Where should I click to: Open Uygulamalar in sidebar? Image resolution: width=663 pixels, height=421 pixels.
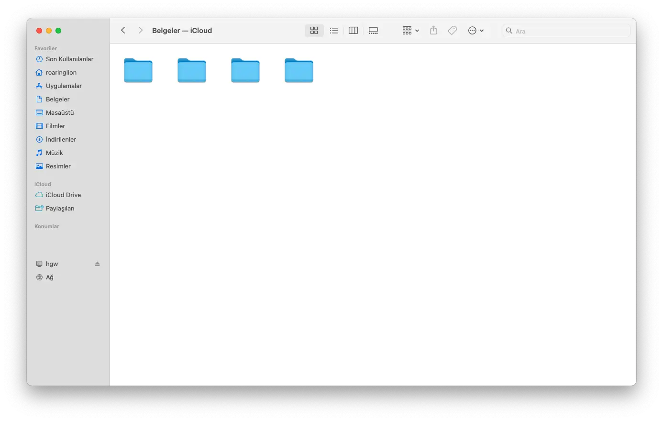[68, 86]
